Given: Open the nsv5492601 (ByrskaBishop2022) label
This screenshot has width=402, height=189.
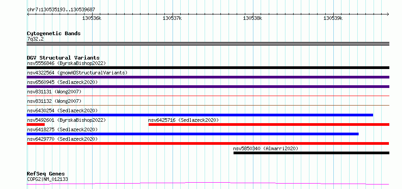Looking at the screenshot, I should click(x=66, y=120).
